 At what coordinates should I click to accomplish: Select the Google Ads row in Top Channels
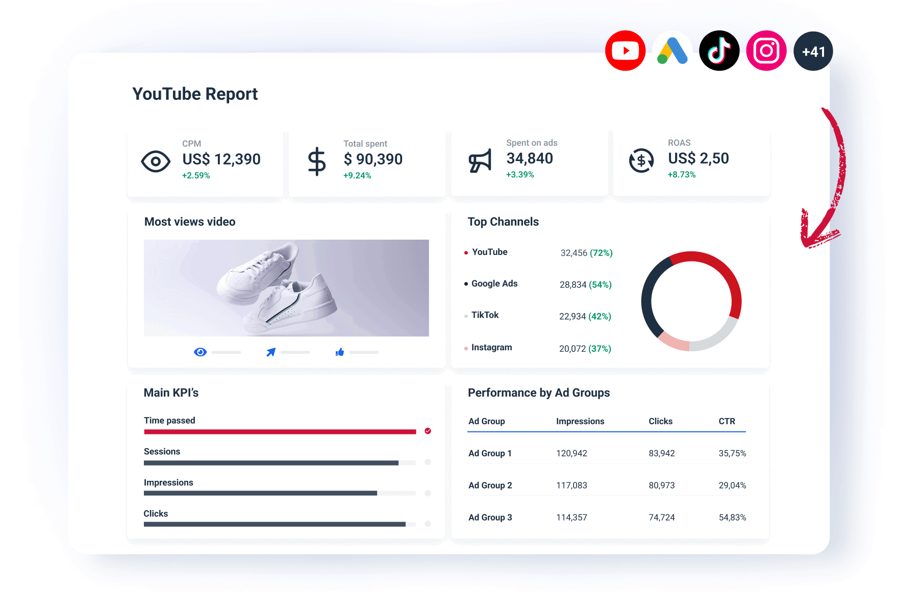pyautogui.click(x=538, y=284)
